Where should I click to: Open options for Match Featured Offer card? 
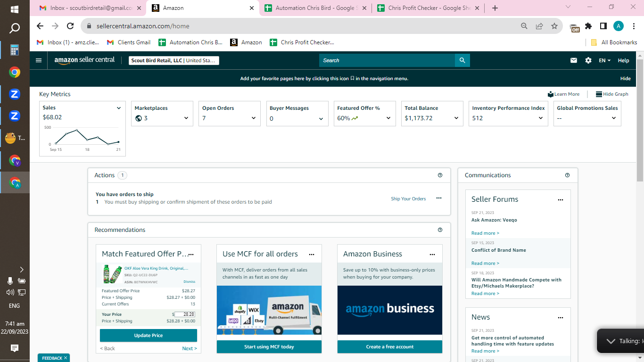coord(191,255)
